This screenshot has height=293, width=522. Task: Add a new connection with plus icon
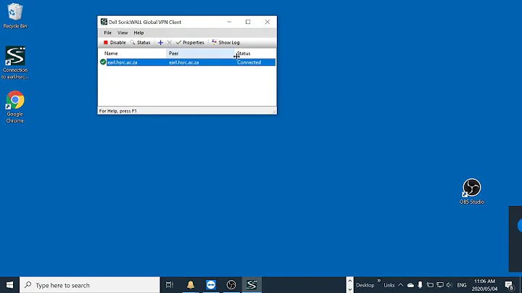(x=160, y=43)
